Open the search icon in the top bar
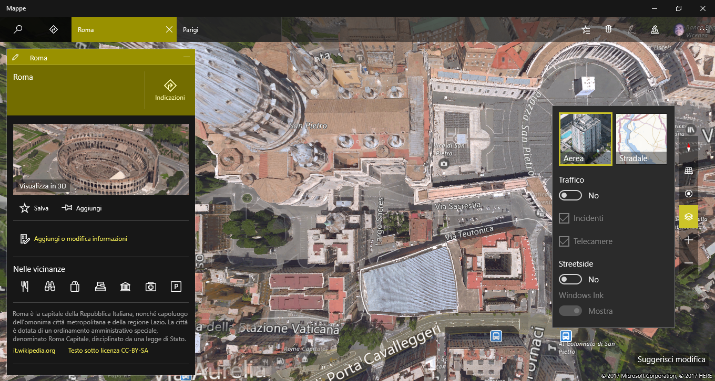 tap(18, 29)
